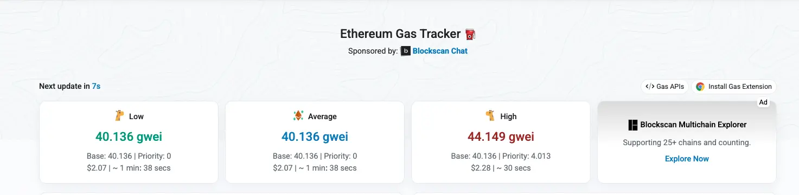Click the gas pump icon beside title
The height and width of the screenshot is (195, 799).
(470, 34)
